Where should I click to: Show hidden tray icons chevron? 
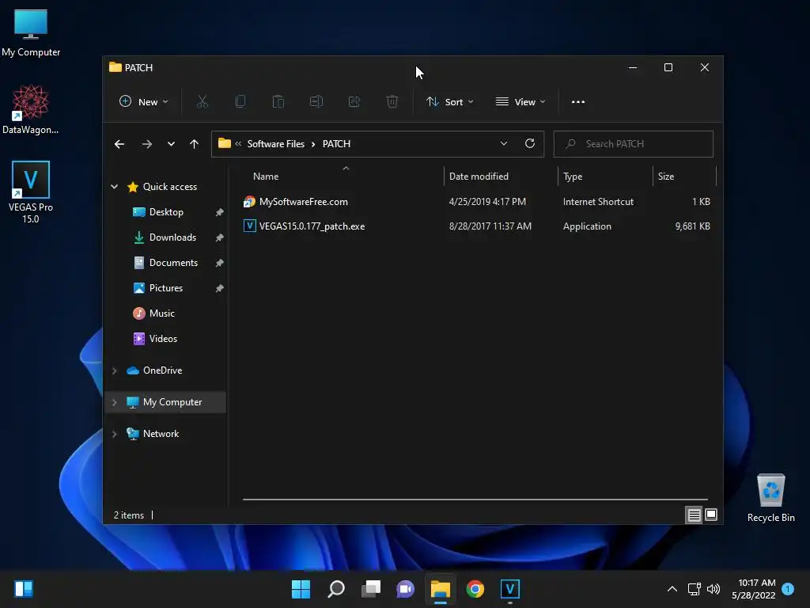click(672, 589)
